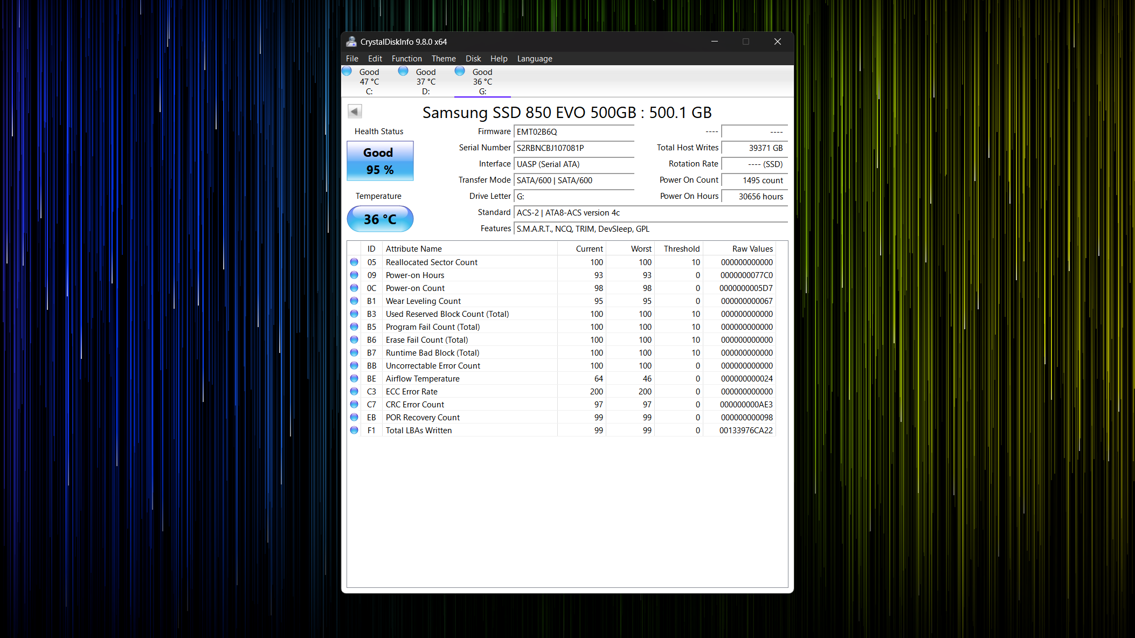Open the Function menu
This screenshot has height=638, width=1135.
pos(407,58)
